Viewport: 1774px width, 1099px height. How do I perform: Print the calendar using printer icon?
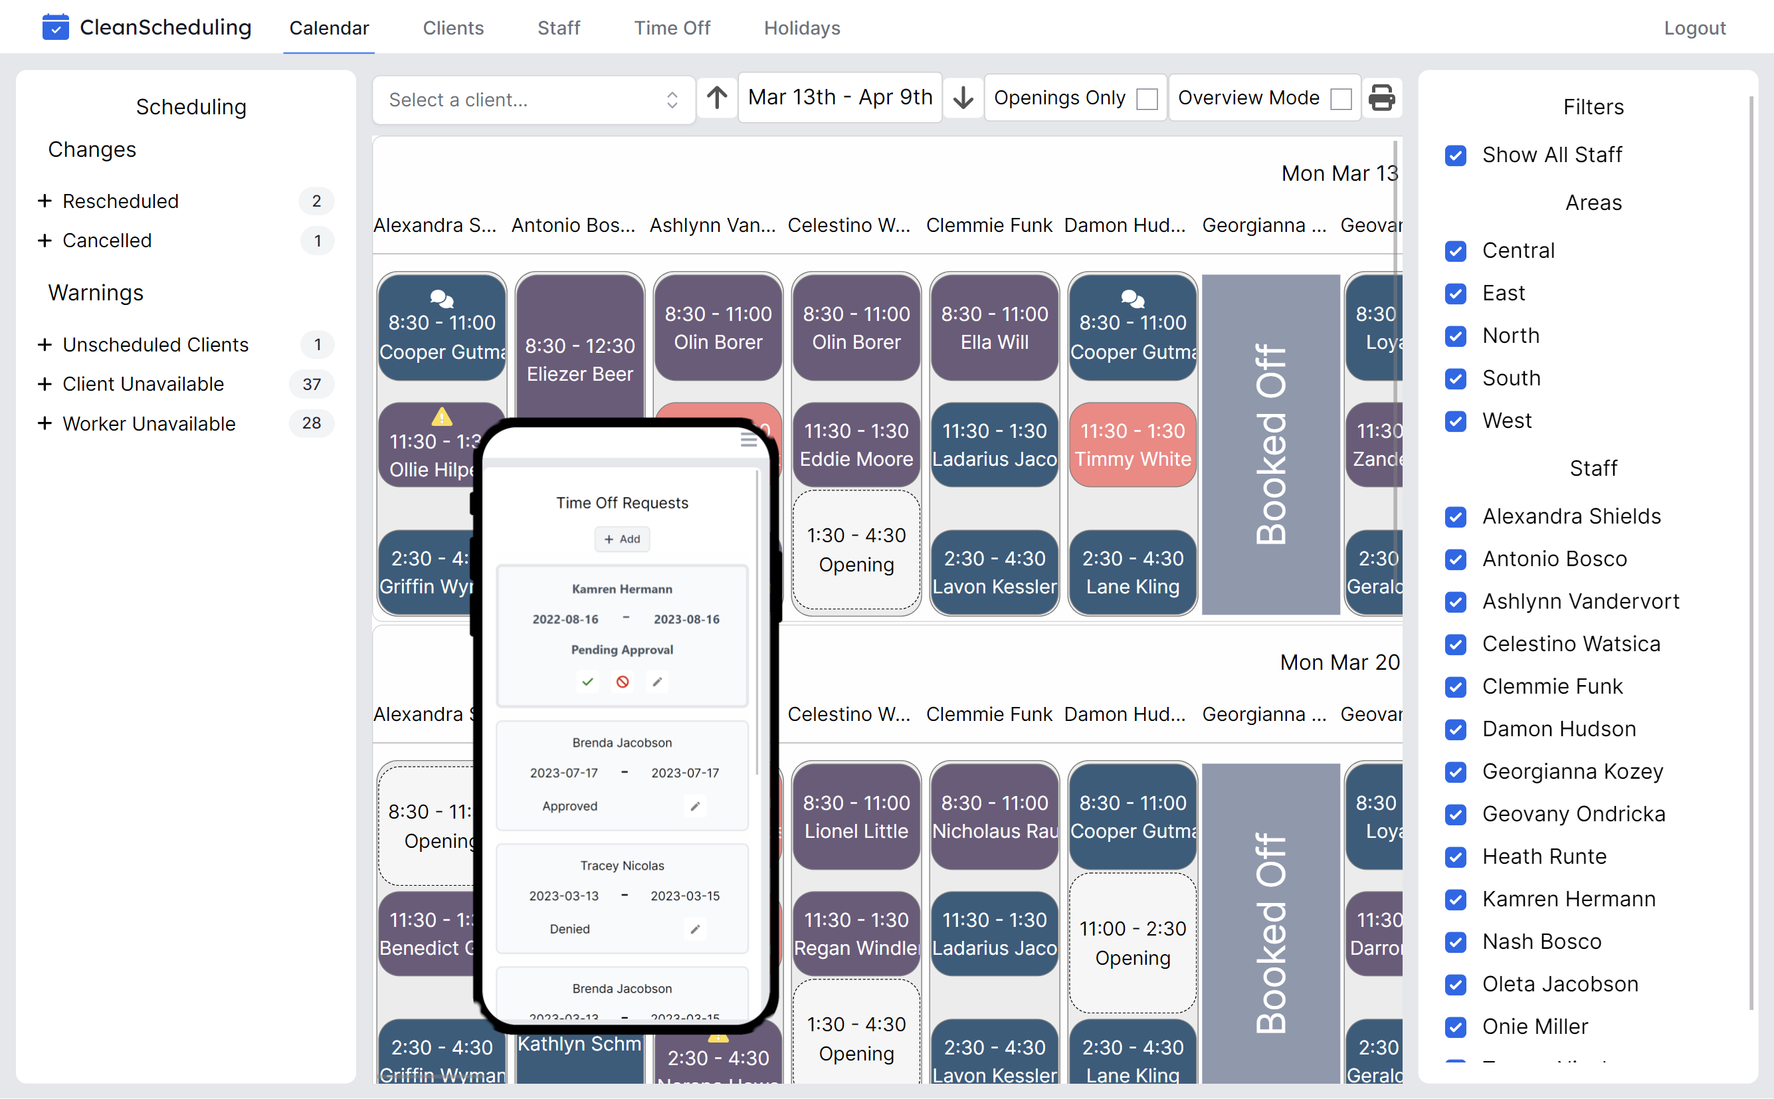[x=1381, y=98]
